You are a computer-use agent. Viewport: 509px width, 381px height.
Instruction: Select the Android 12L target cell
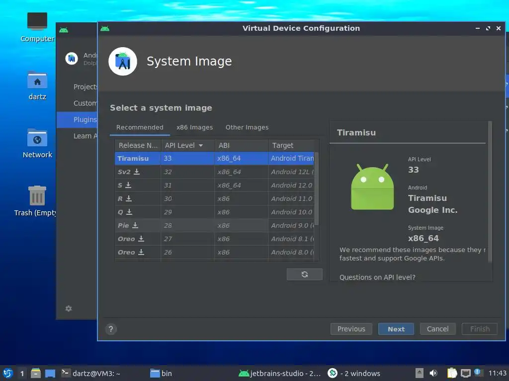[291, 172]
